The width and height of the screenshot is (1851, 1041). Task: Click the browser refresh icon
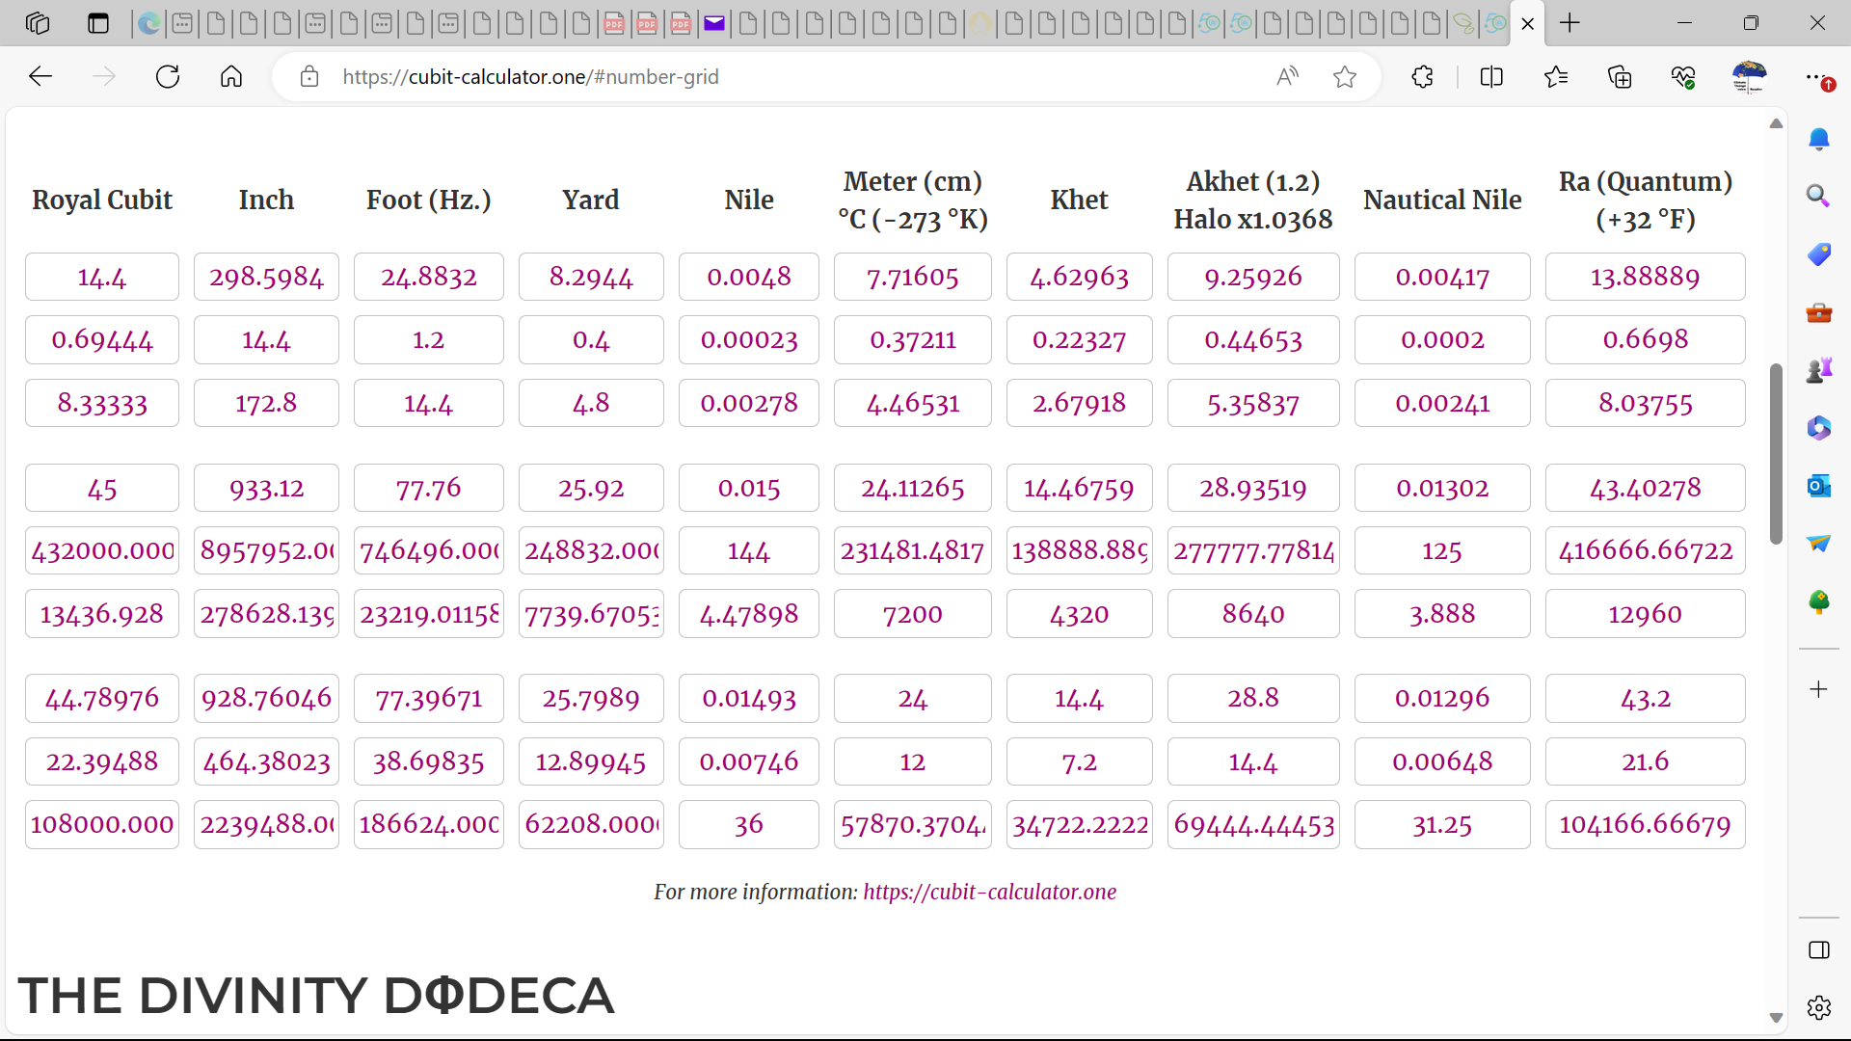click(168, 77)
